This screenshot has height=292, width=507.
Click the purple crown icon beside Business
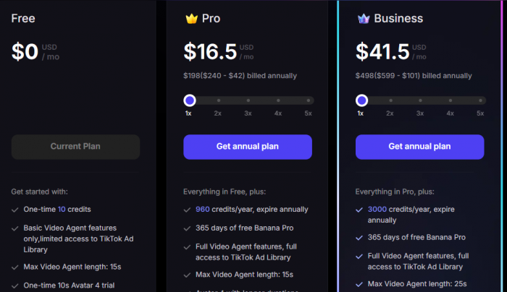click(x=363, y=18)
